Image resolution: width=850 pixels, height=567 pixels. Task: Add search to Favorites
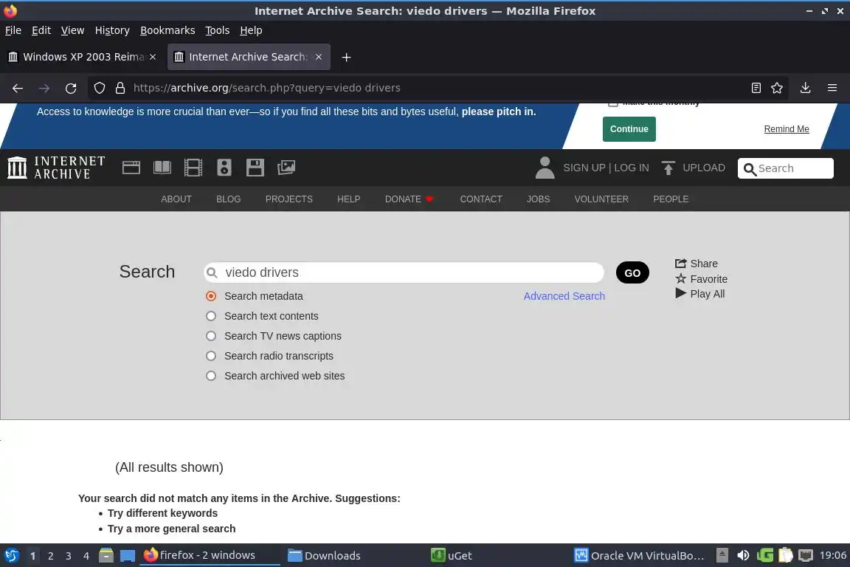point(701,279)
